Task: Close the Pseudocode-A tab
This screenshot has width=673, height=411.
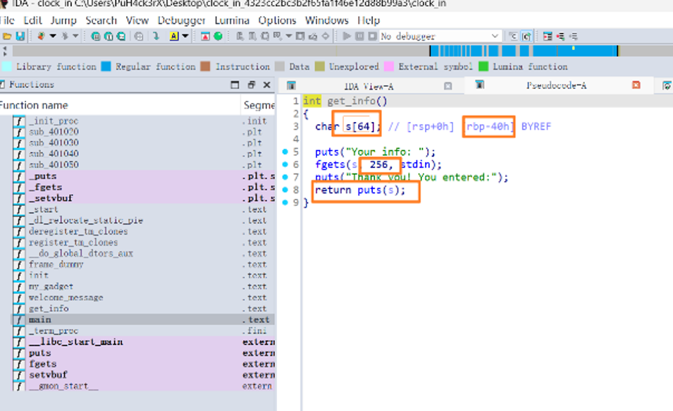Action: pyautogui.click(x=636, y=85)
